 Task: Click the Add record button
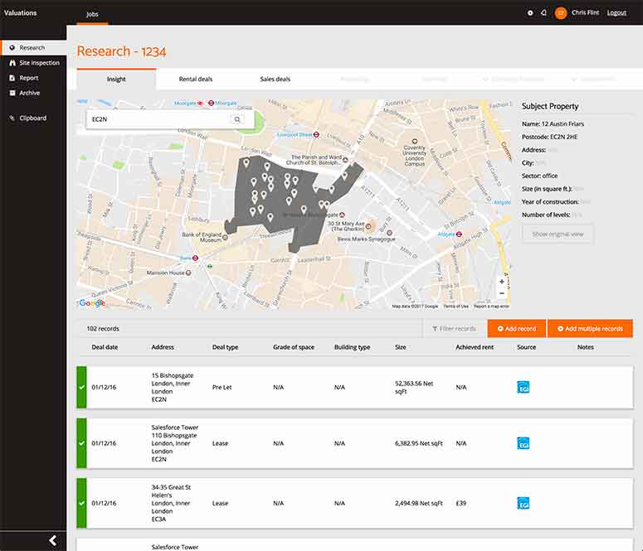[x=517, y=329]
